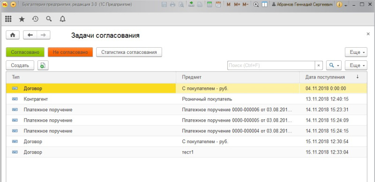
Task: Select Платежное поручение 0000-000004 cell
Action: [x=237, y=131]
